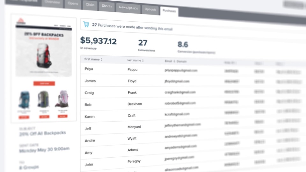Image resolution: width=306 pixels, height=172 pixels.
Task: Click the email address in Priya's row
Action: (x=181, y=70)
